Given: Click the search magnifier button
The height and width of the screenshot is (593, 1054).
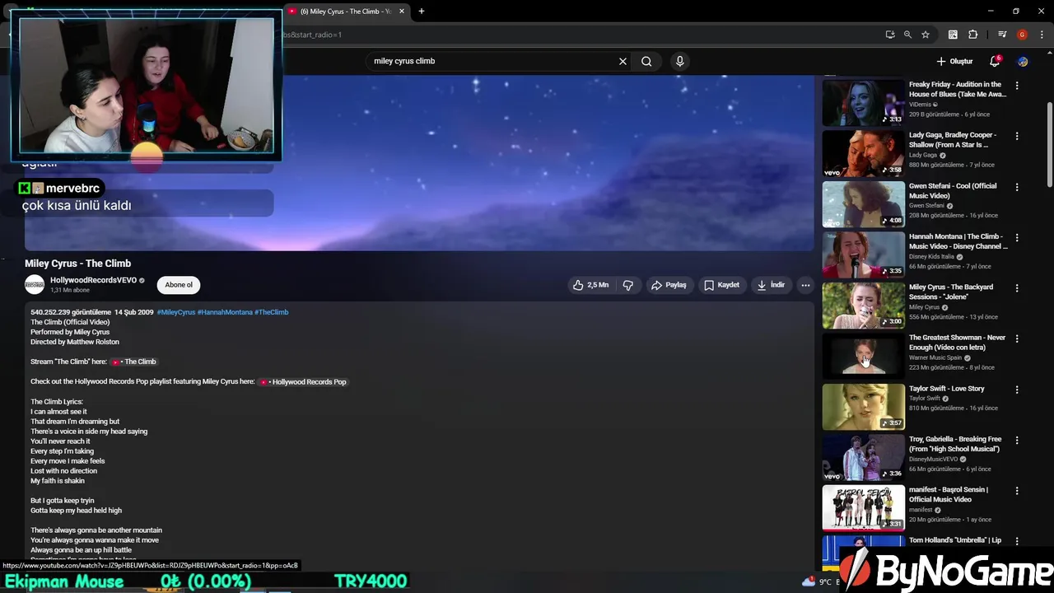Looking at the screenshot, I should [x=646, y=61].
